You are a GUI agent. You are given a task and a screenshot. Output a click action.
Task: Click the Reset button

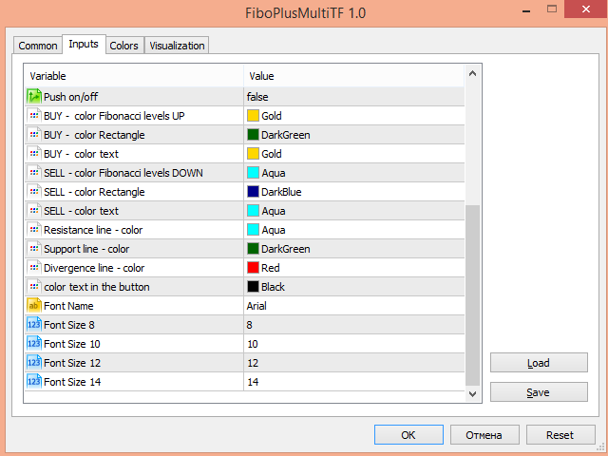coord(560,435)
